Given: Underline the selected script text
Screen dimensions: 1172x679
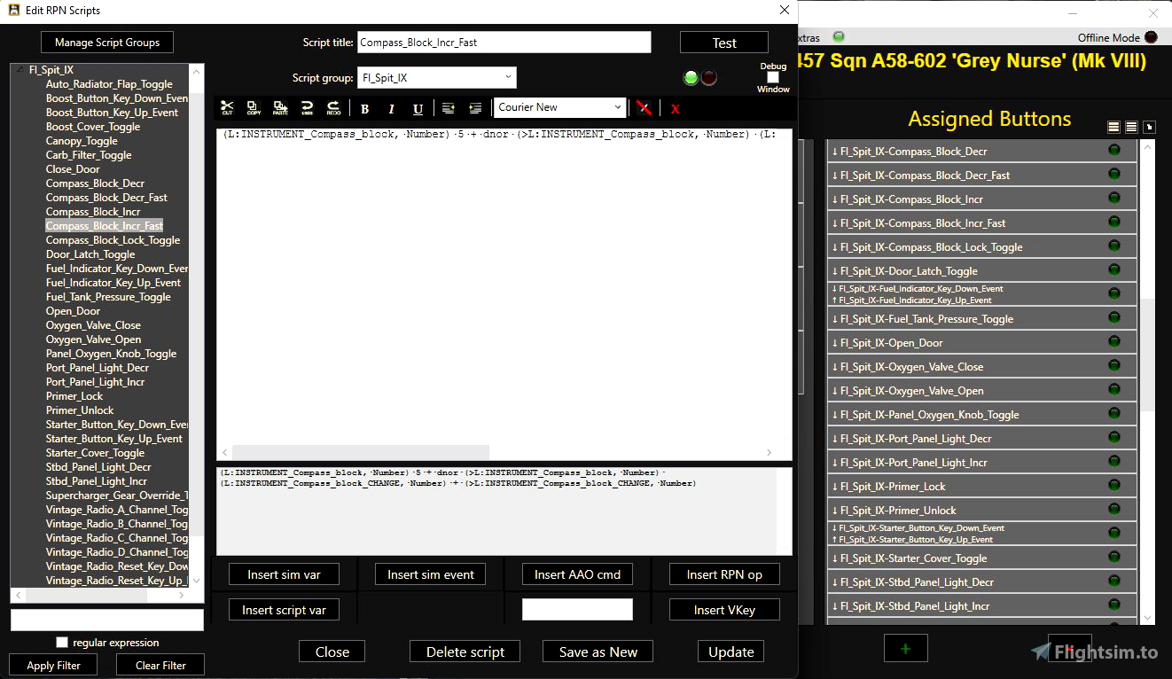Looking at the screenshot, I should (x=418, y=107).
